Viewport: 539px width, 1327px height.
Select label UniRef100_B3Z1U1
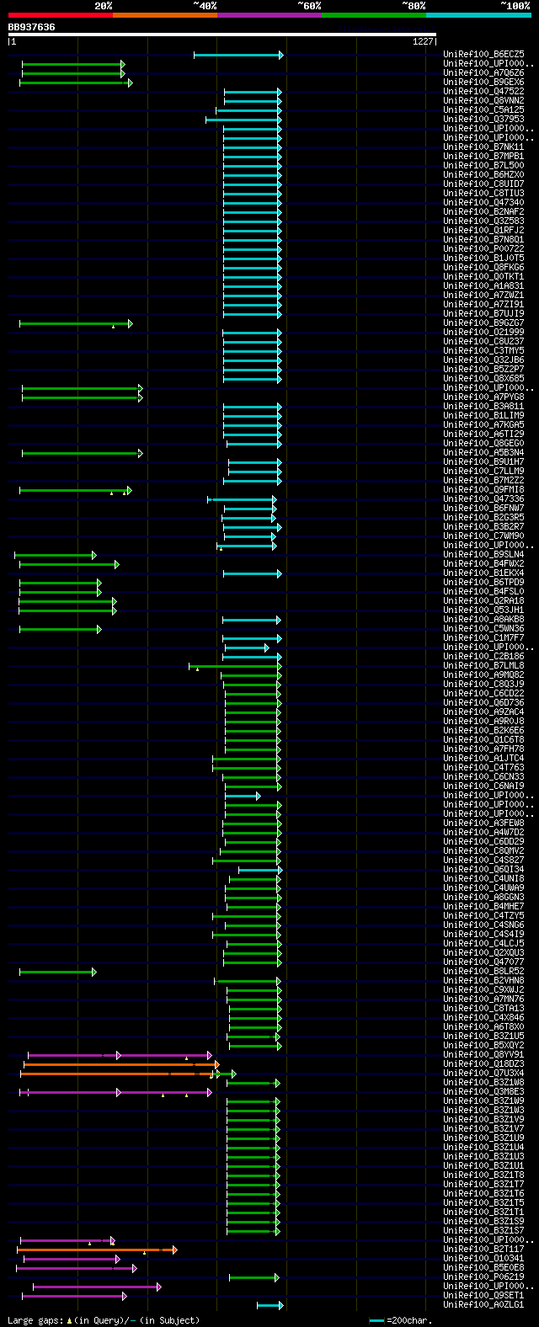click(x=483, y=1166)
